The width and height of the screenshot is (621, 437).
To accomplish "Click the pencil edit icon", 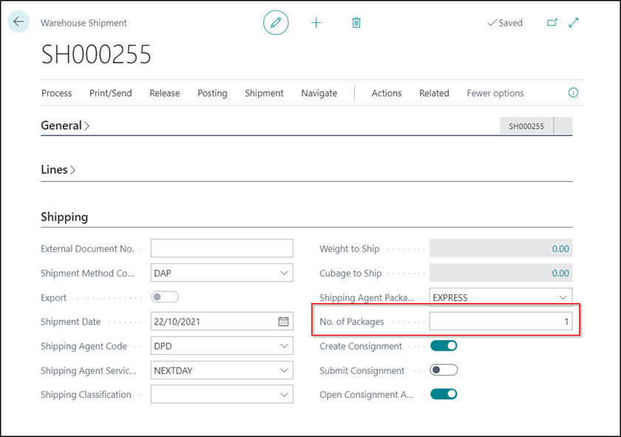I will pos(276,23).
